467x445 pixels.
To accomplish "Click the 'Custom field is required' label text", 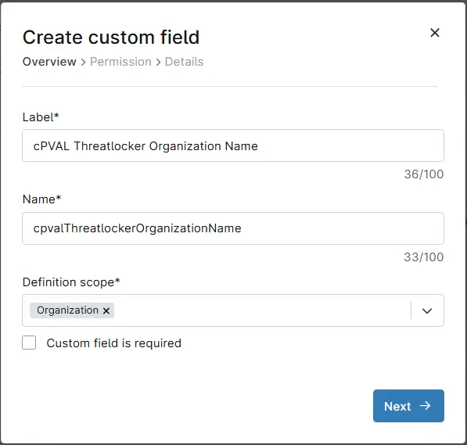I will pos(114,343).
